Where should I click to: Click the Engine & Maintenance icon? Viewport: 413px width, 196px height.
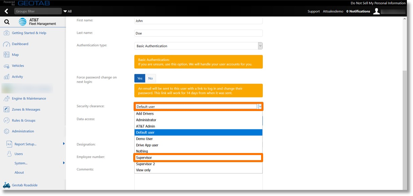[x=6, y=99]
